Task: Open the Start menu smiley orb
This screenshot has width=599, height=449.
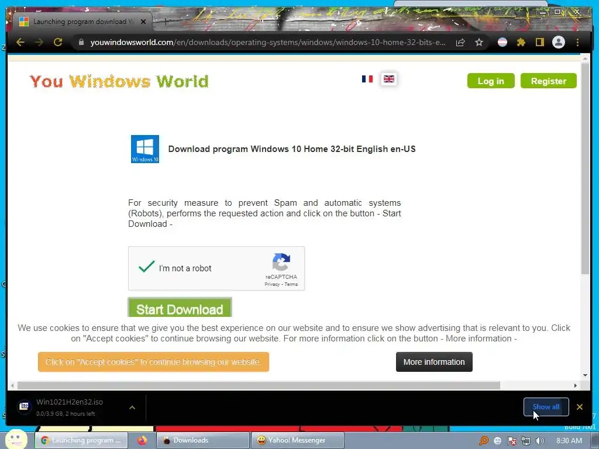Action: (15, 438)
